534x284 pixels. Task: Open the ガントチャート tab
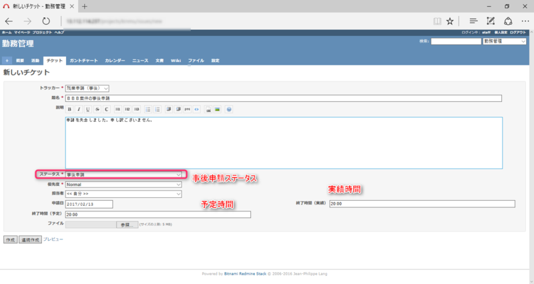coord(83,61)
